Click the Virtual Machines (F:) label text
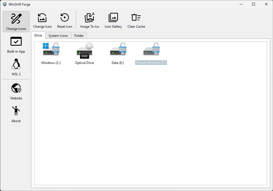273x191 pixels. click(151, 63)
